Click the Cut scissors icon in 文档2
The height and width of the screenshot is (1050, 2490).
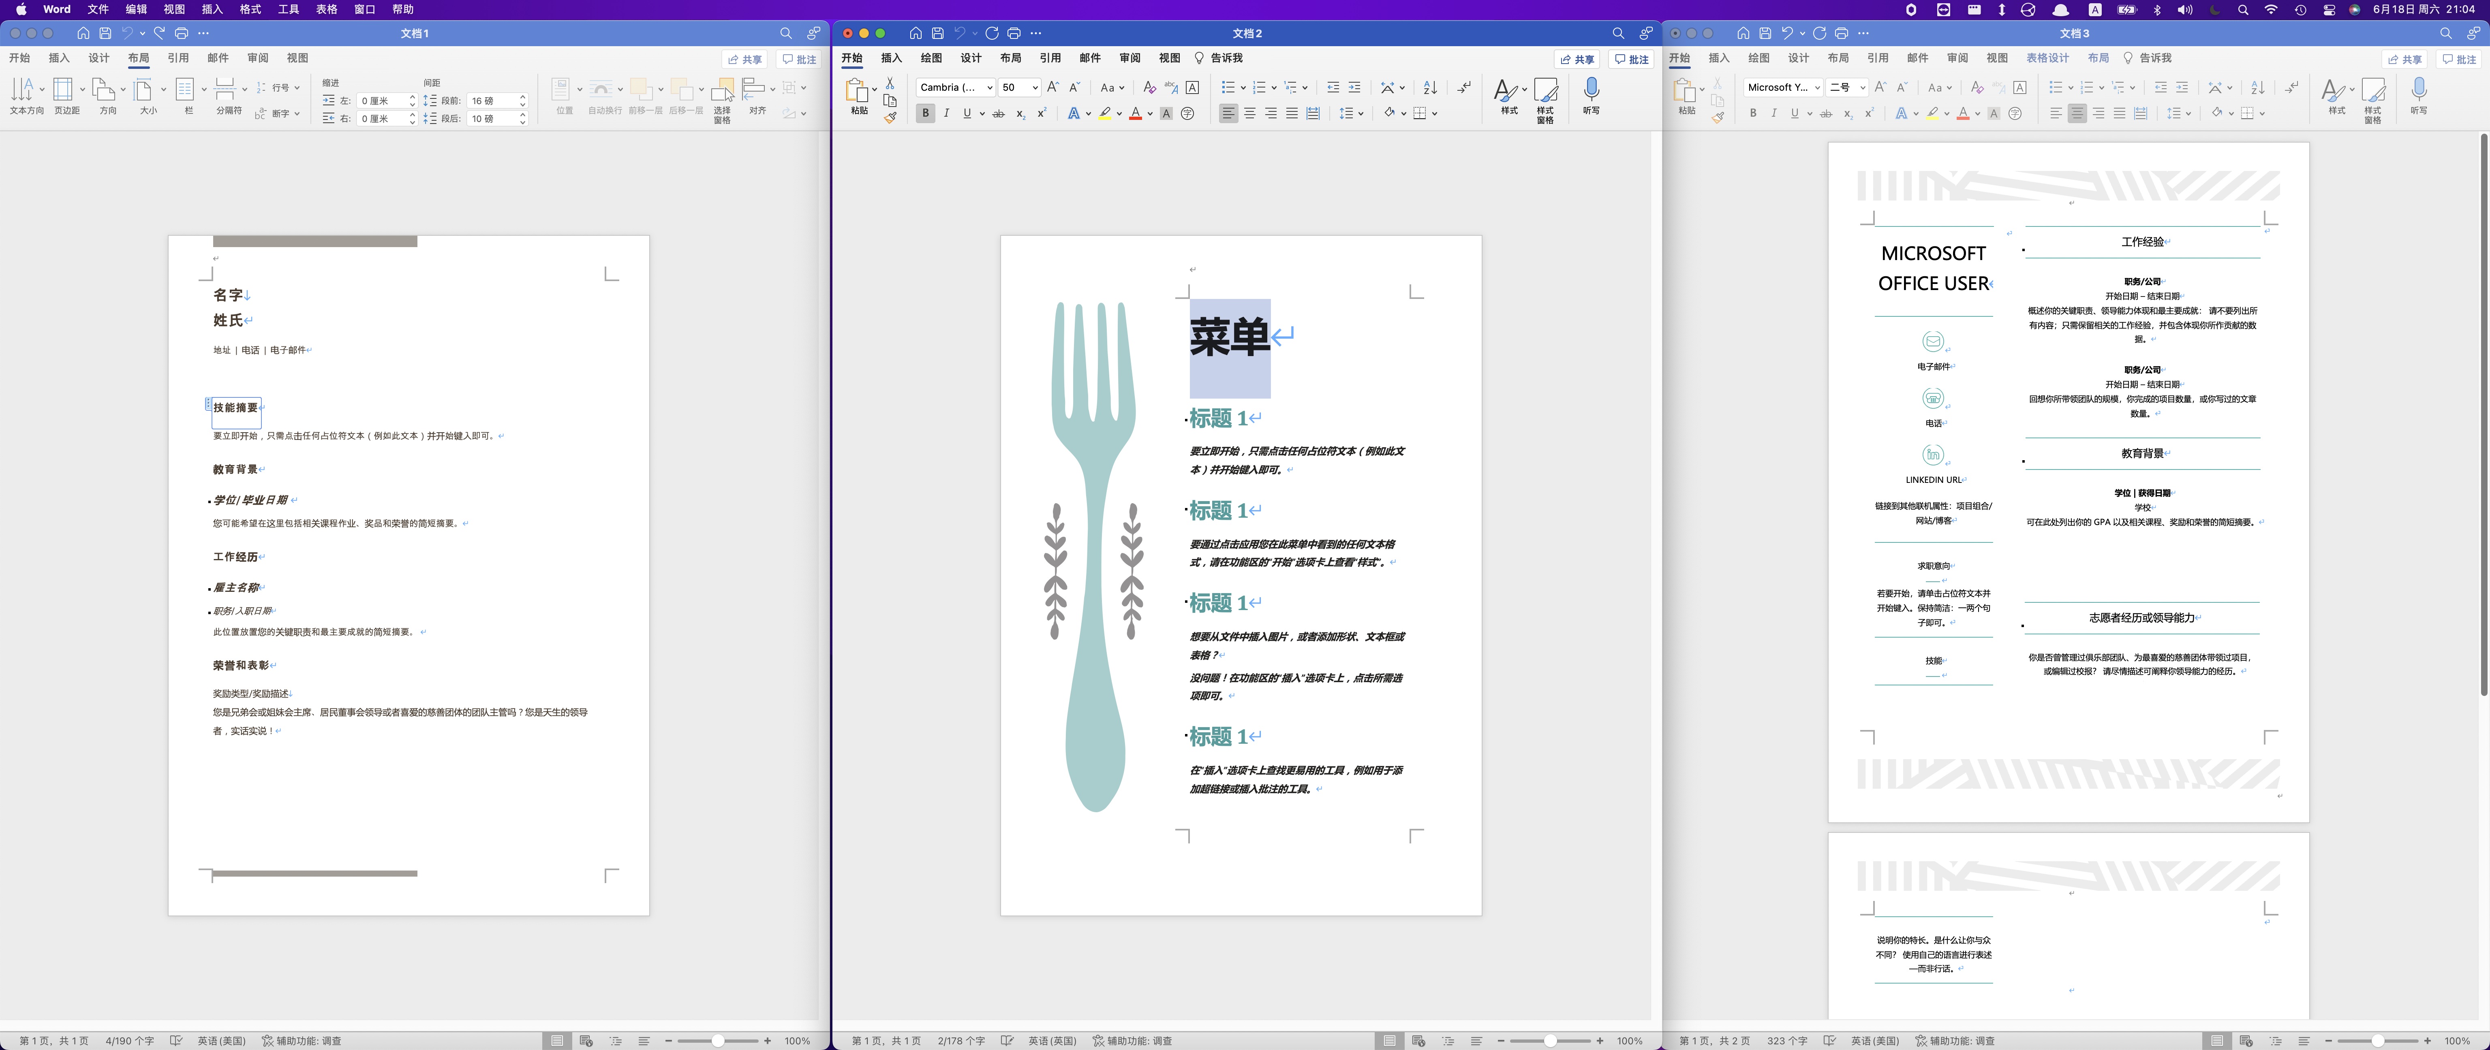pos(890,83)
